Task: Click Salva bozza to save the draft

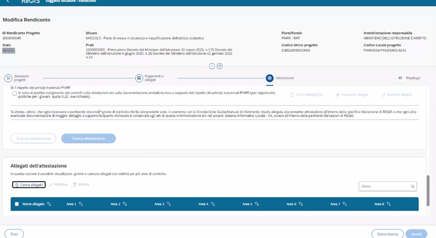Action: click(387, 234)
